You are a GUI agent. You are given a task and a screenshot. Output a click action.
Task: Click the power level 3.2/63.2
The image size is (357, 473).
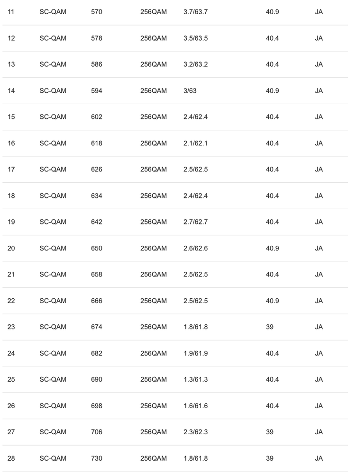[195, 64]
